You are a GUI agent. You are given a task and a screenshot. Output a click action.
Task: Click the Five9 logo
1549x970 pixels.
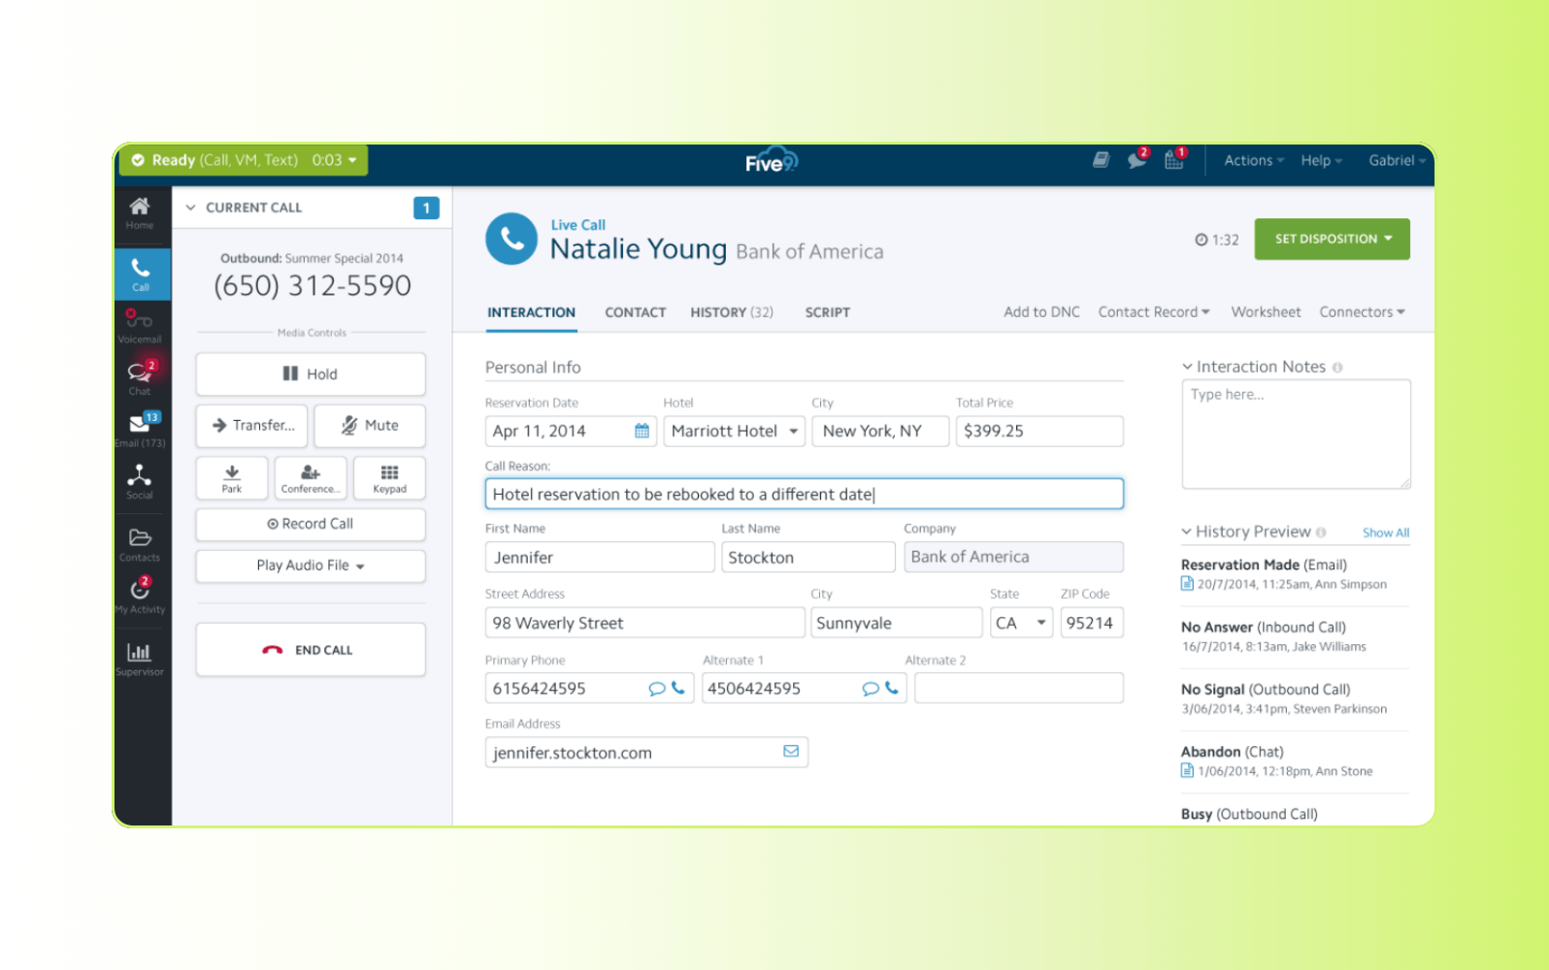tap(772, 161)
